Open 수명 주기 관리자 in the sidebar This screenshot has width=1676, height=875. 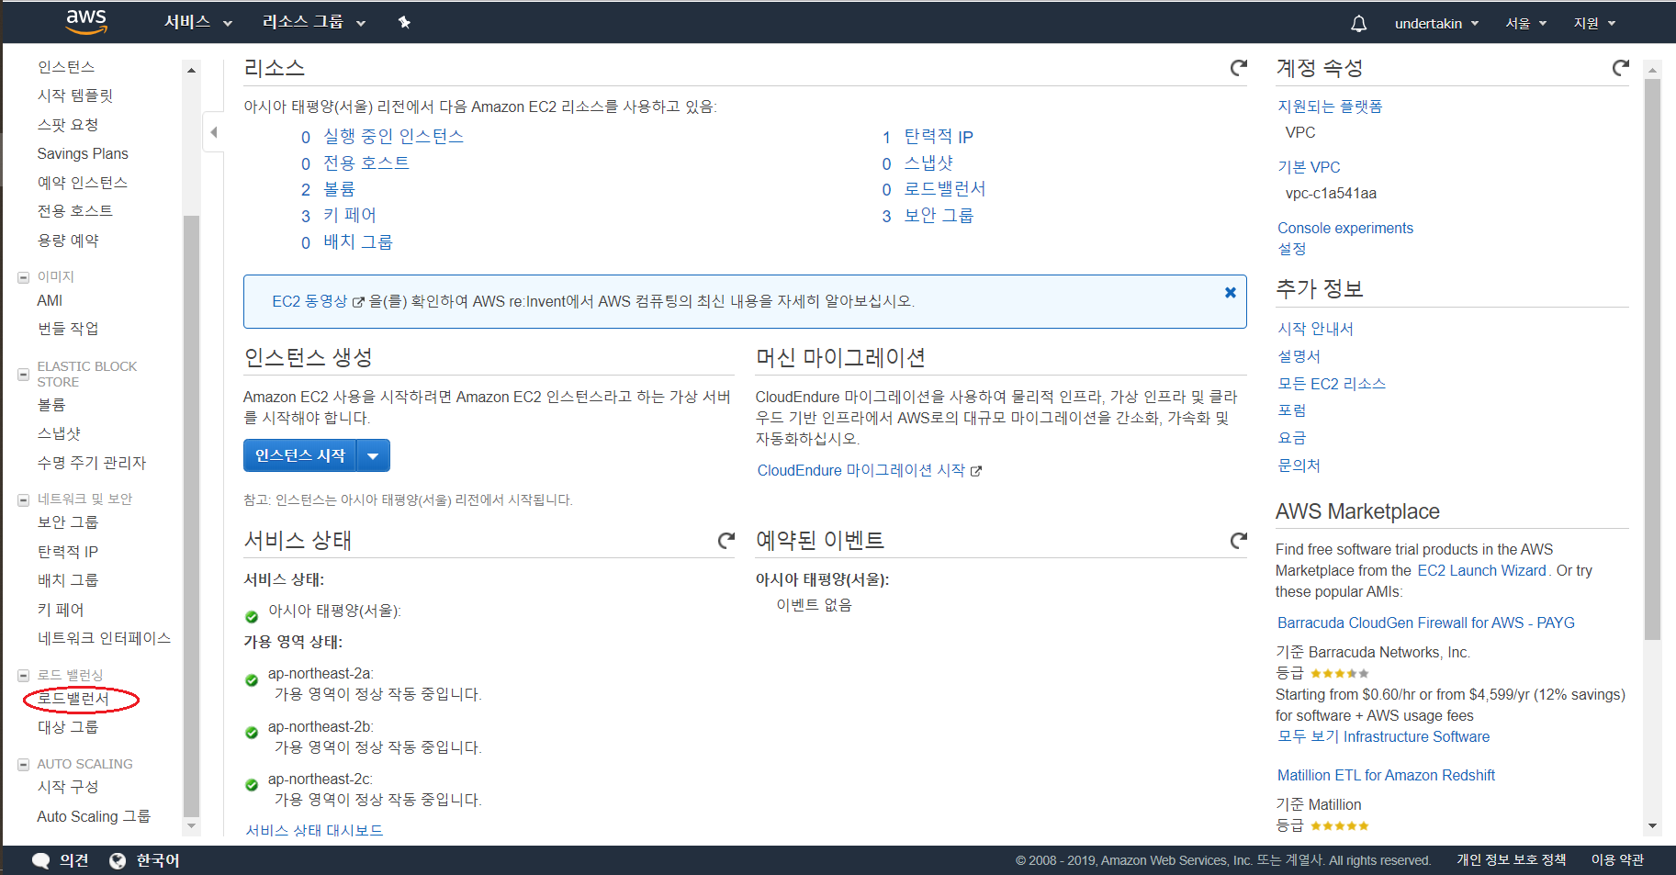[x=92, y=463]
